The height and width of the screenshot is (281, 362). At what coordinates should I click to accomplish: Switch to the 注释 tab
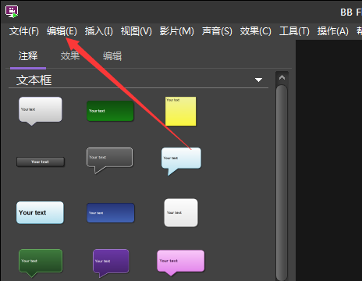28,56
